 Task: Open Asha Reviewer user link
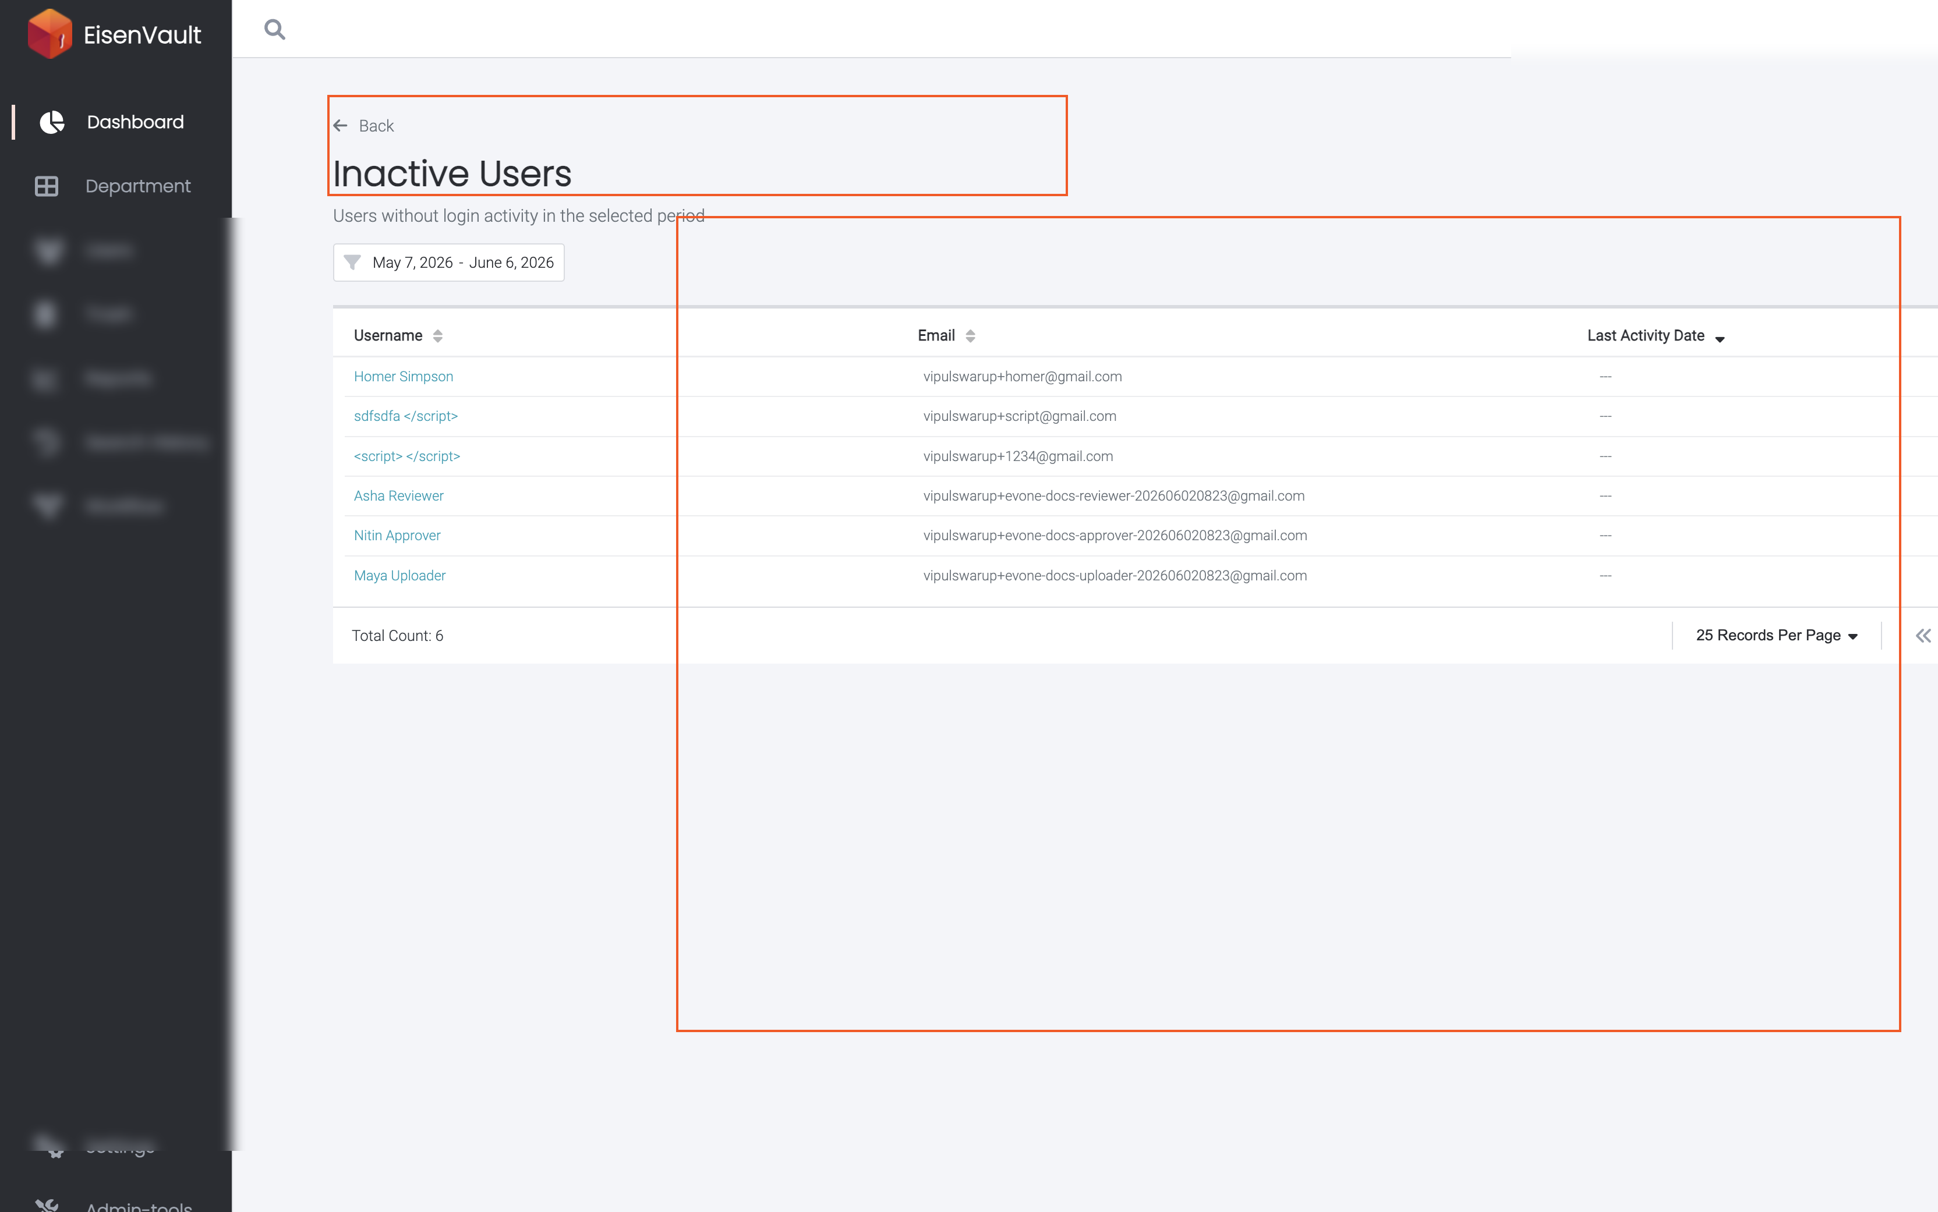point(398,495)
